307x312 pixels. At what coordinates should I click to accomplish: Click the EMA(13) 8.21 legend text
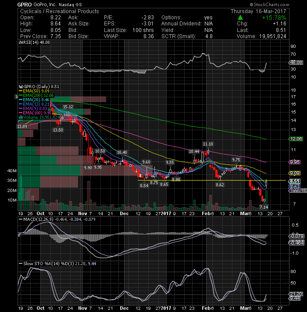[x=36, y=104]
